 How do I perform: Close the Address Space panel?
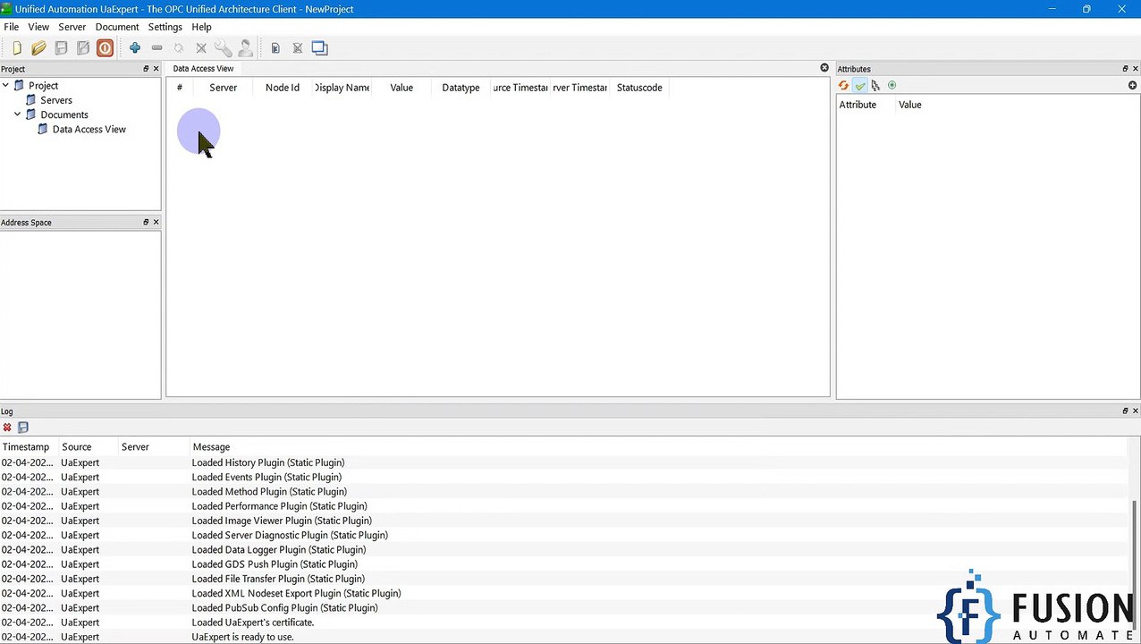pyautogui.click(x=156, y=222)
